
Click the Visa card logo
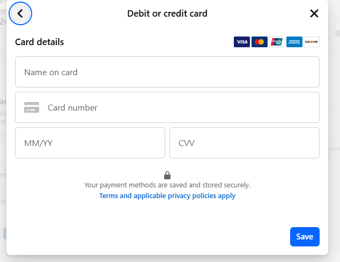click(x=242, y=42)
